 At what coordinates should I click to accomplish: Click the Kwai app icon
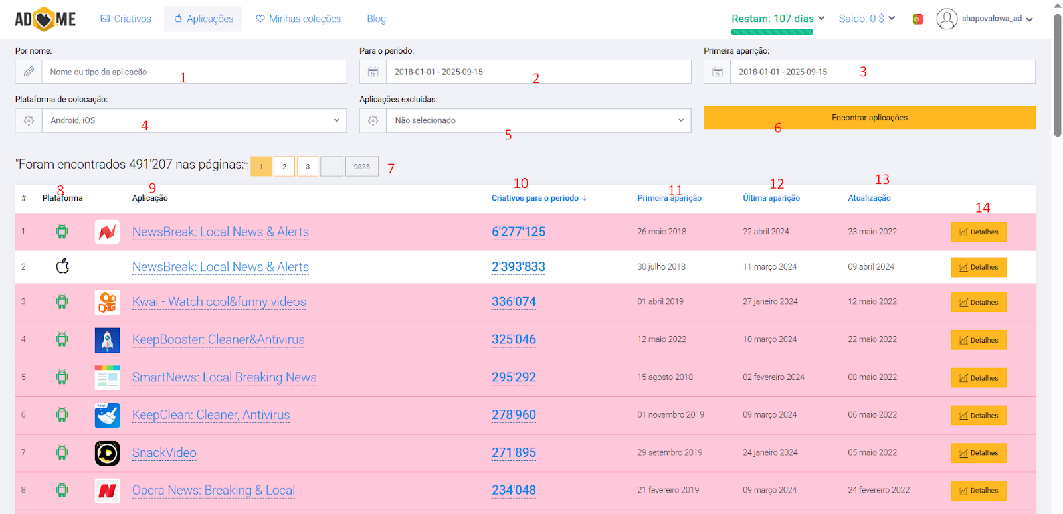point(107,302)
